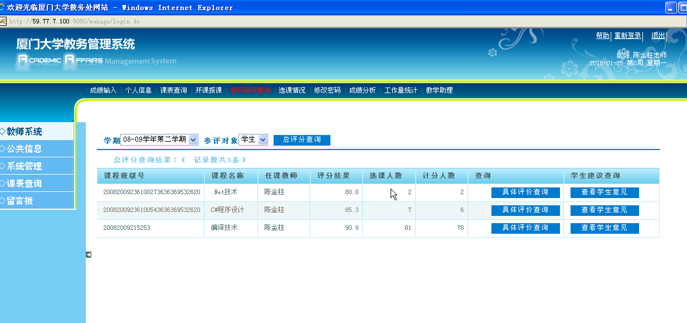Select 教师系统 in the left sidebar
687x323 pixels.
click(x=25, y=132)
